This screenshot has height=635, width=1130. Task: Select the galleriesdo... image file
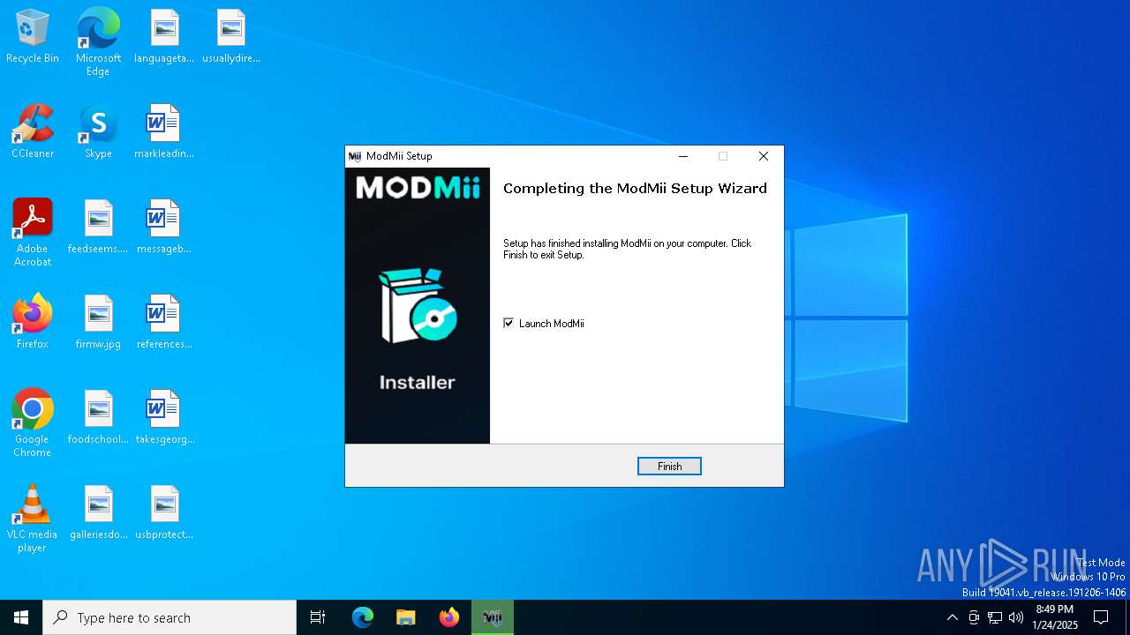click(98, 513)
